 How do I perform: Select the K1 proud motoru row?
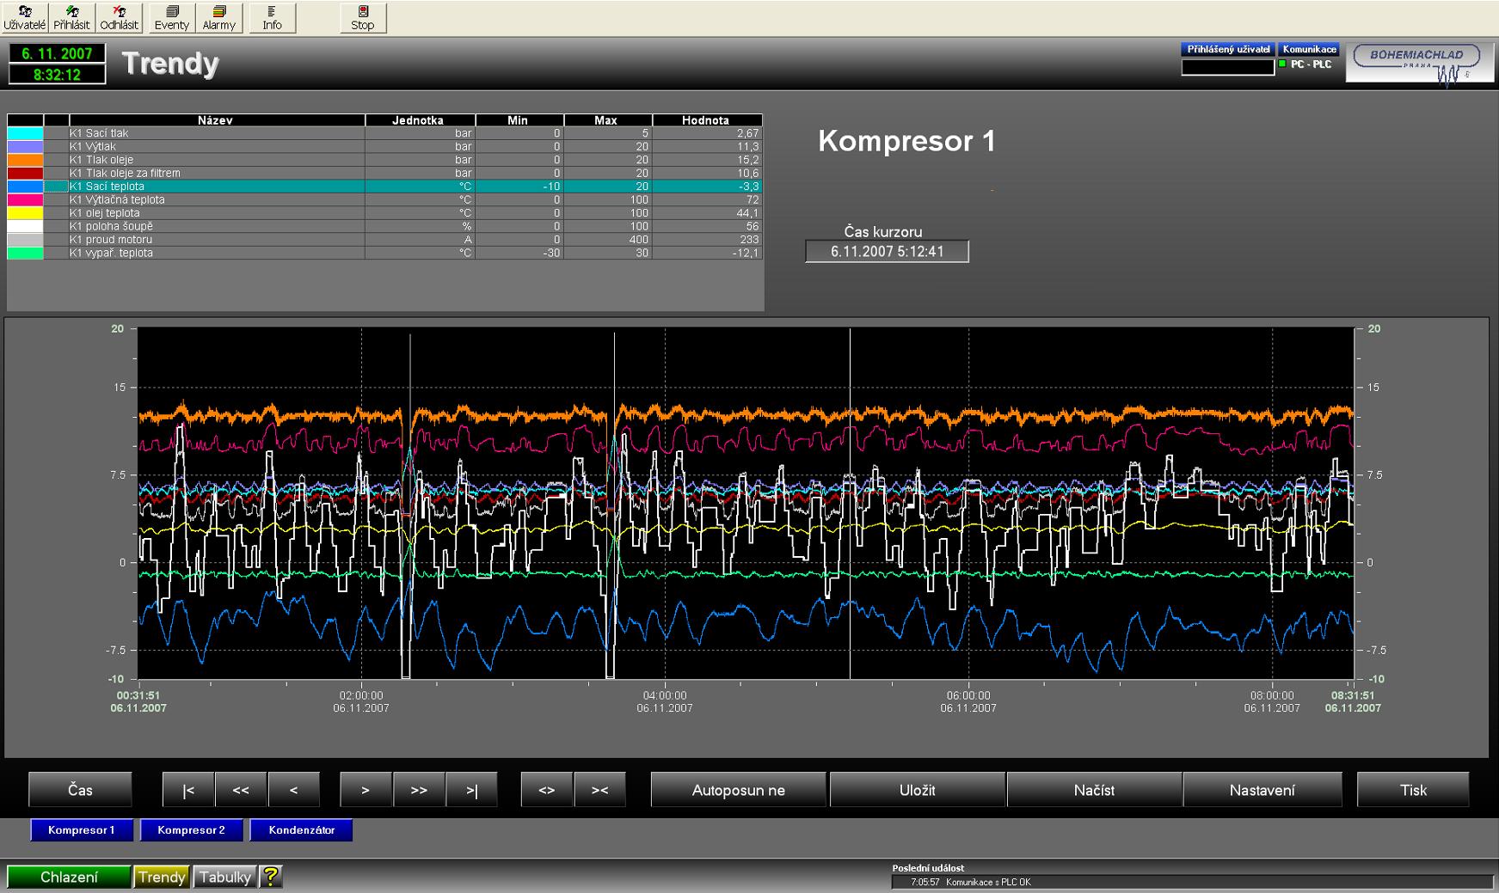click(x=384, y=240)
